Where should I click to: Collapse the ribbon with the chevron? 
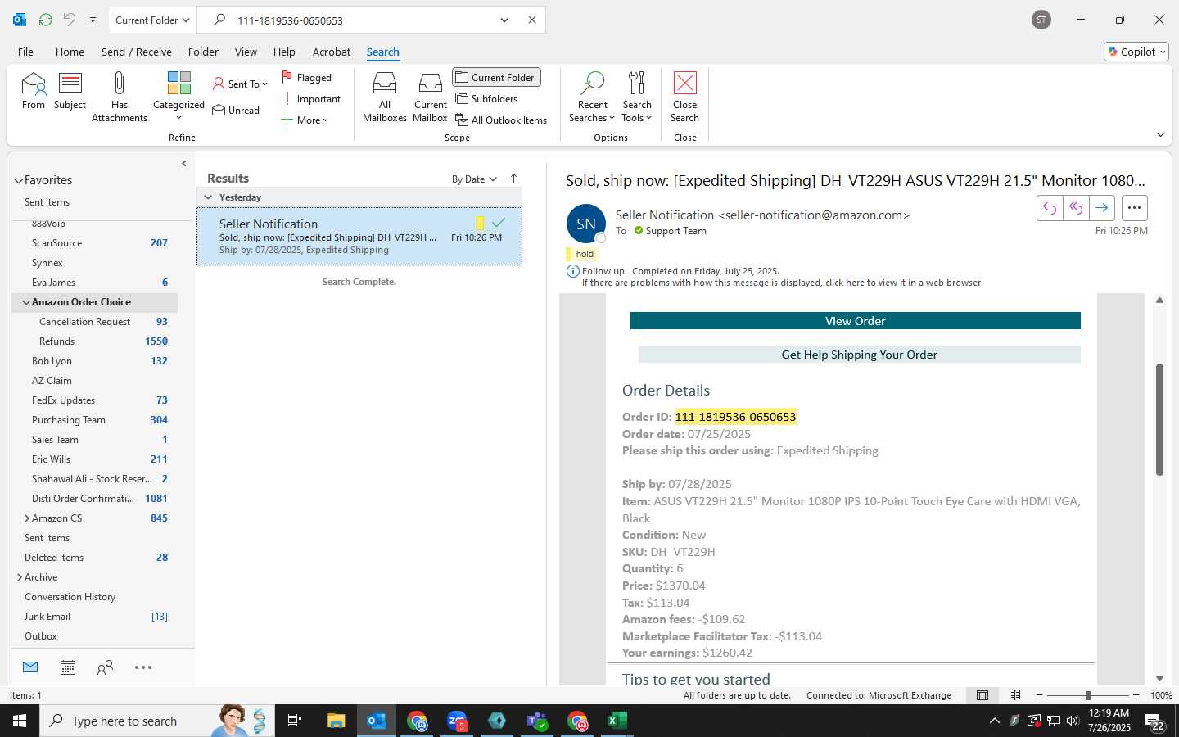tap(1160, 134)
